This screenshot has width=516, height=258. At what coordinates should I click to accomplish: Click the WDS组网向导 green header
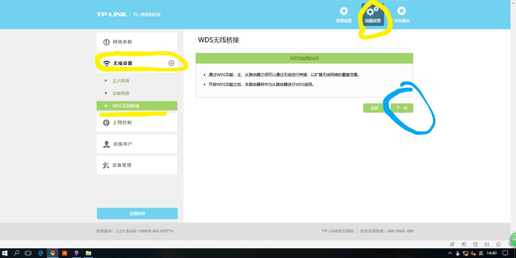304,58
